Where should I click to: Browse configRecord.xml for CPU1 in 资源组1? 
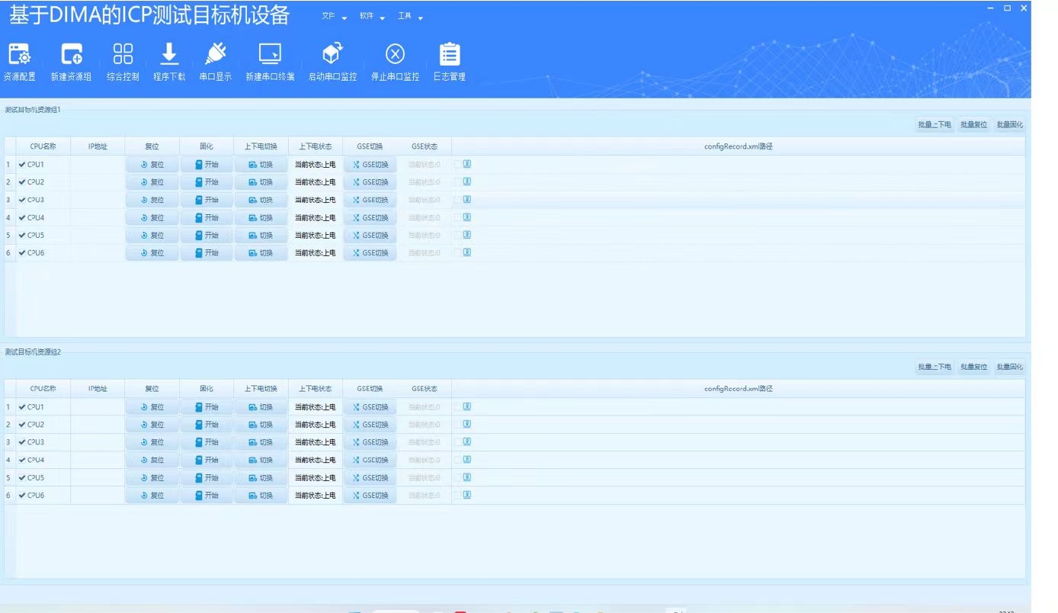(x=467, y=164)
